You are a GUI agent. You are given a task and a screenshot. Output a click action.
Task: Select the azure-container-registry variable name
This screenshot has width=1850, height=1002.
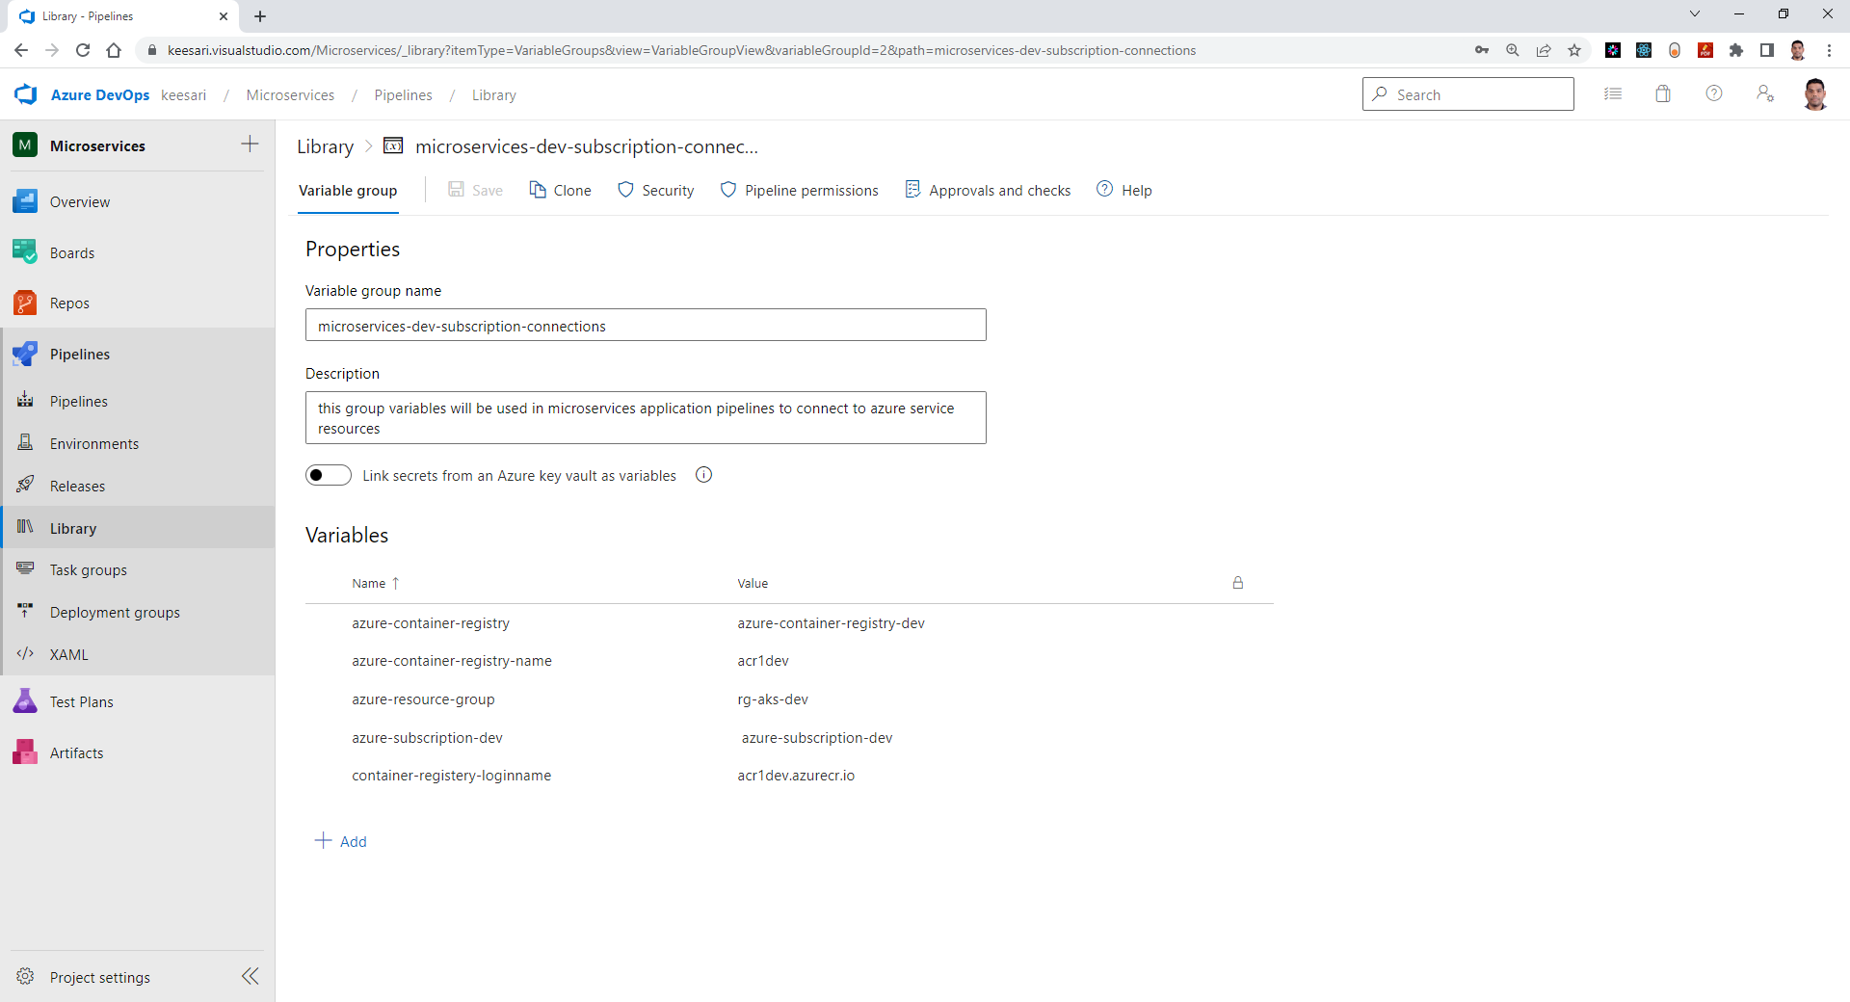pyautogui.click(x=431, y=623)
